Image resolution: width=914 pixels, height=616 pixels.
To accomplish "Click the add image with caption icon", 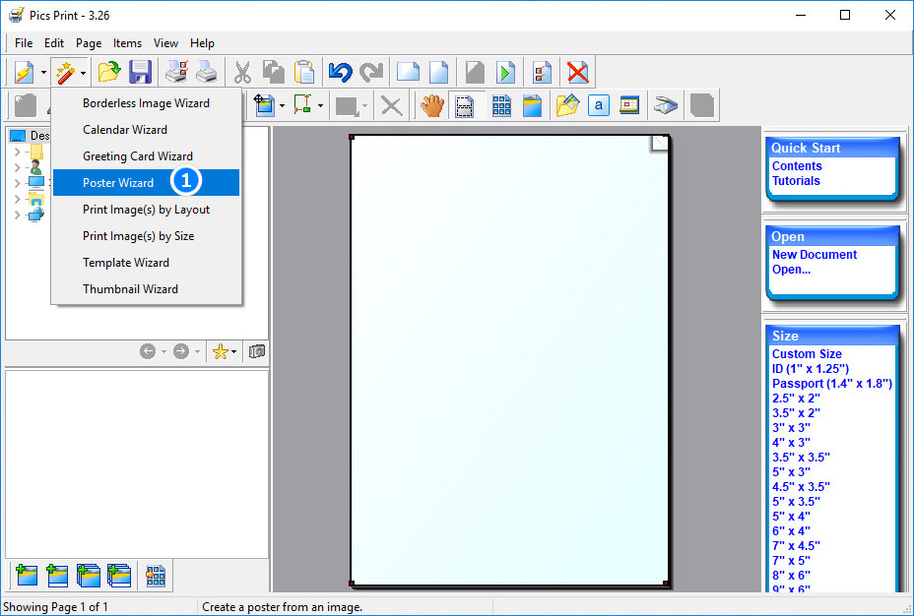I will [x=57, y=576].
